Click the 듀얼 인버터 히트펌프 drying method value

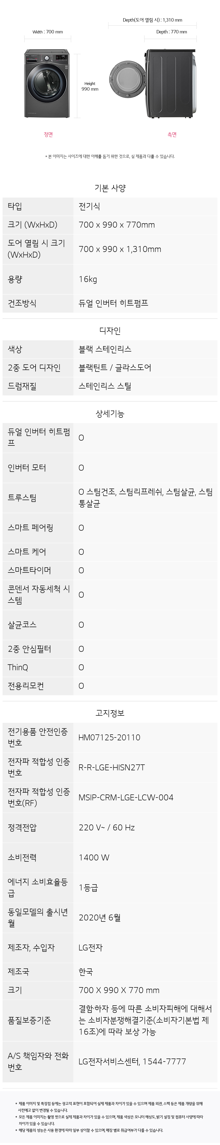click(x=113, y=304)
